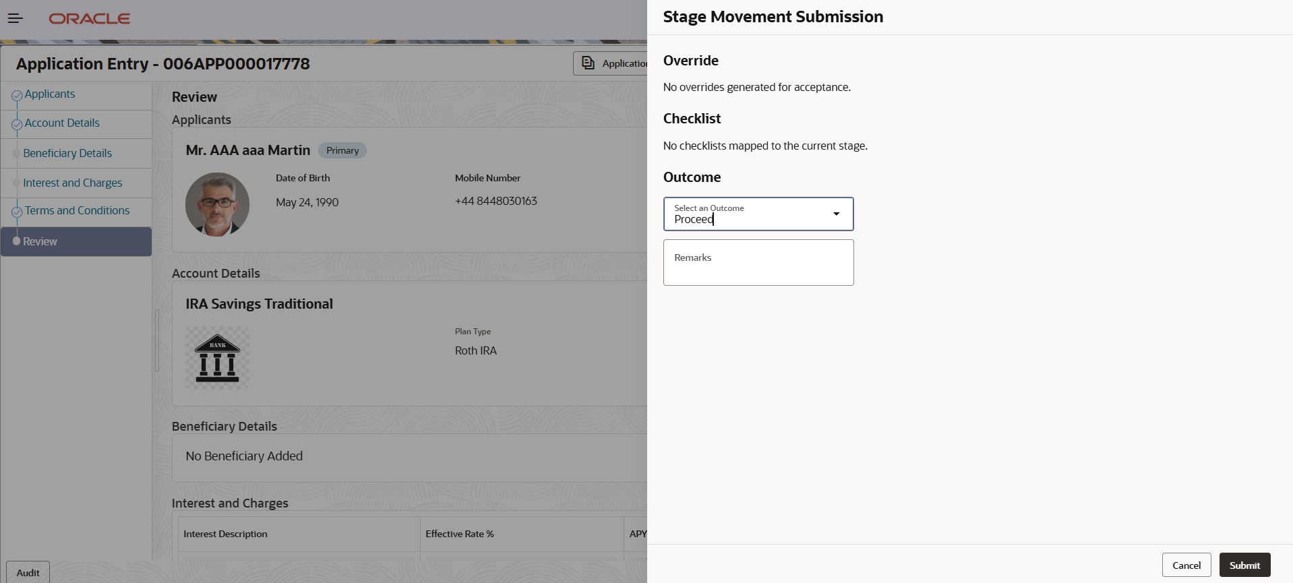Viewport: 1293px width, 583px height.
Task: Click the Primary applicant badge
Action: [342, 150]
